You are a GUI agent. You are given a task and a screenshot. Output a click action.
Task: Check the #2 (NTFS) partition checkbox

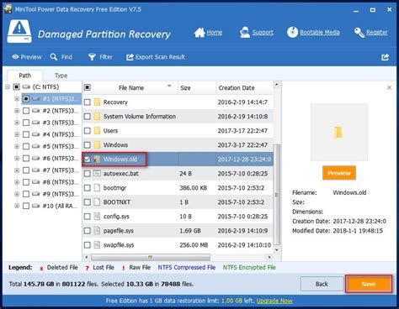click(x=26, y=111)
